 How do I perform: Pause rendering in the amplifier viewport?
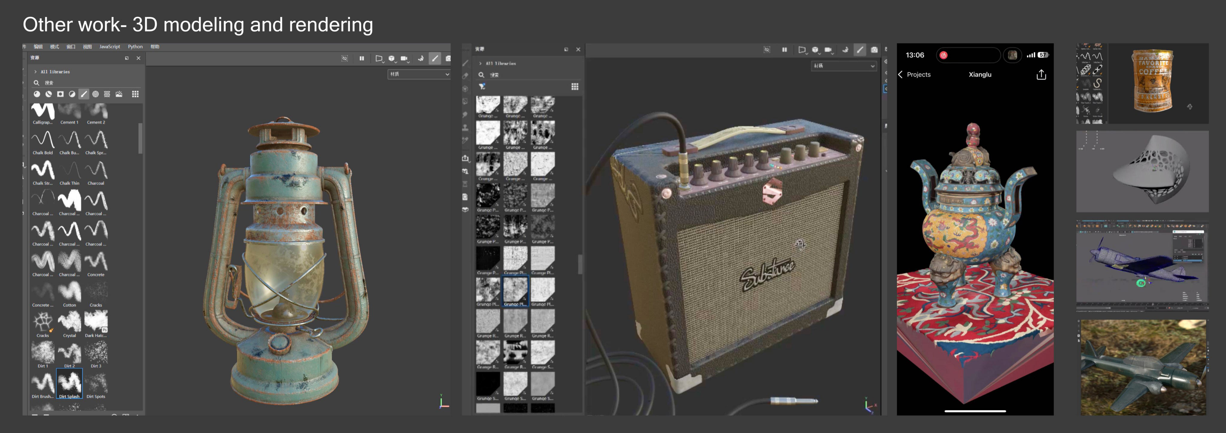click(x=784, y=49)
